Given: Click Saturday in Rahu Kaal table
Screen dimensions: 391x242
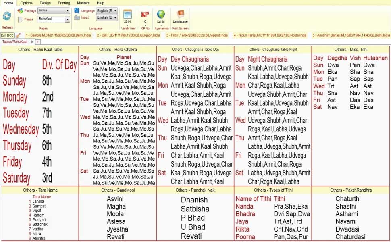Looking at the screenshot, I should click(17, 177).
